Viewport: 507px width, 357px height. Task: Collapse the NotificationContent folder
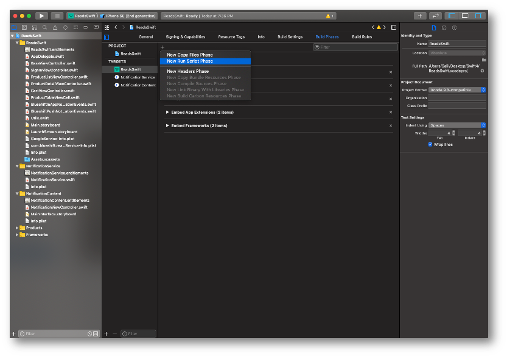[x=17, y=193]
